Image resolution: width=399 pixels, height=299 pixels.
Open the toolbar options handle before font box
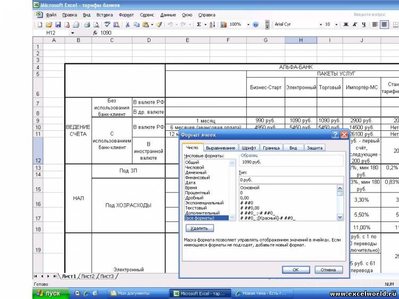[267, 24]
